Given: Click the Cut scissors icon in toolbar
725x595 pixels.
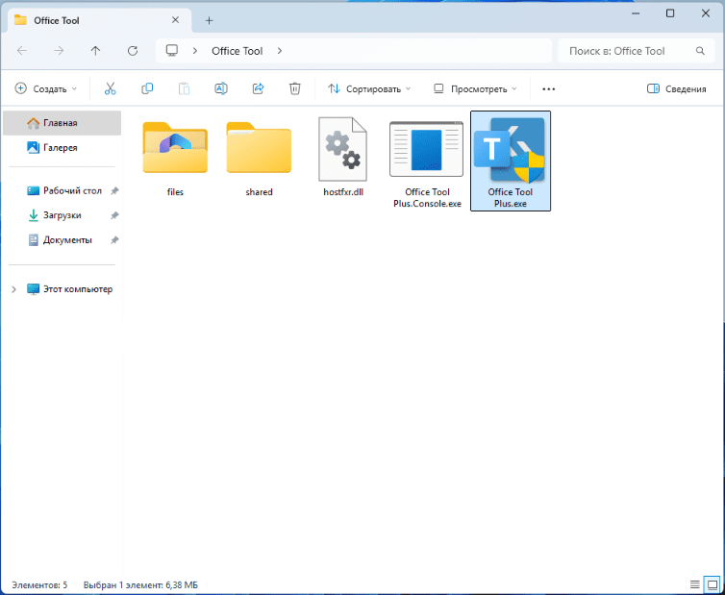Looking at the screenshot, I should pyautogui.click(x=110, y=88).
